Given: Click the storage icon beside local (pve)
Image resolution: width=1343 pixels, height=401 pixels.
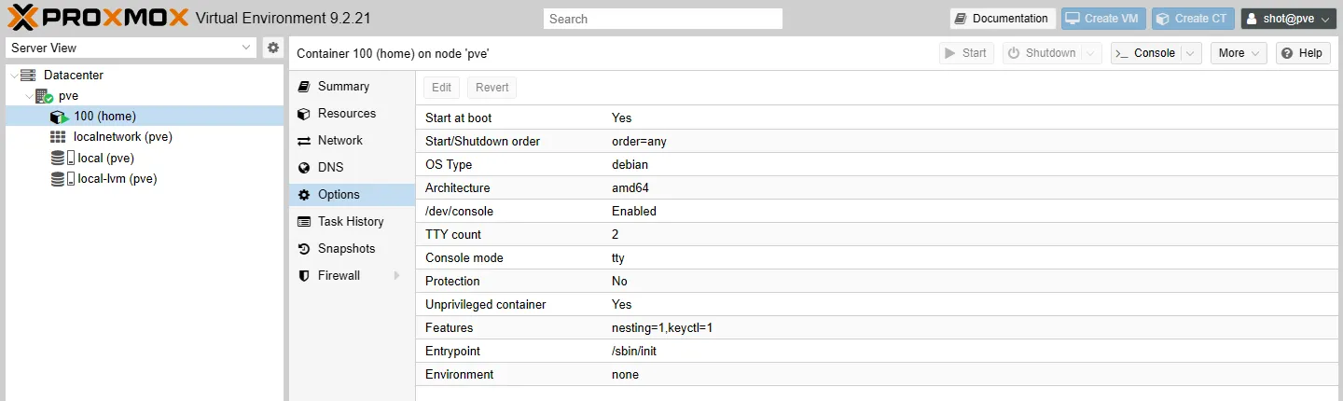Looking at the screenshot, I should pyautogui.click(x=63, y=158).
